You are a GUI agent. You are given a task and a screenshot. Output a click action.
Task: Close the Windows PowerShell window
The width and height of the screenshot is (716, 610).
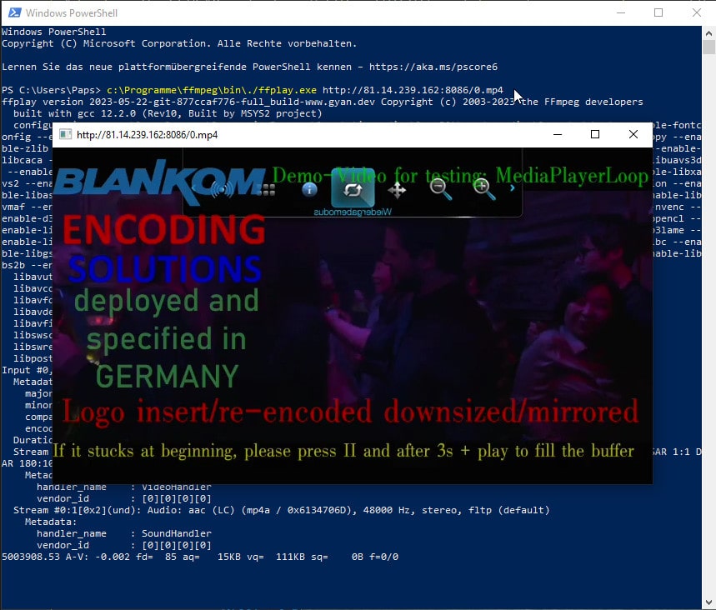(x=696, y=12)
